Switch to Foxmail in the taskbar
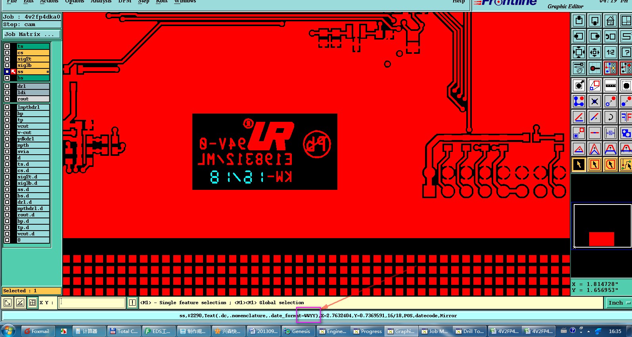This screenshot has width=632, height=337. pyautogui.click(x=37, y=331)
